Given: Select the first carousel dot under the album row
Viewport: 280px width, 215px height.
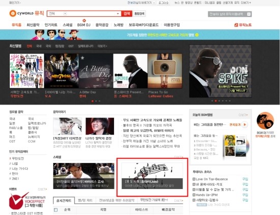Looking at the screenshot, I should click(93, 101).
